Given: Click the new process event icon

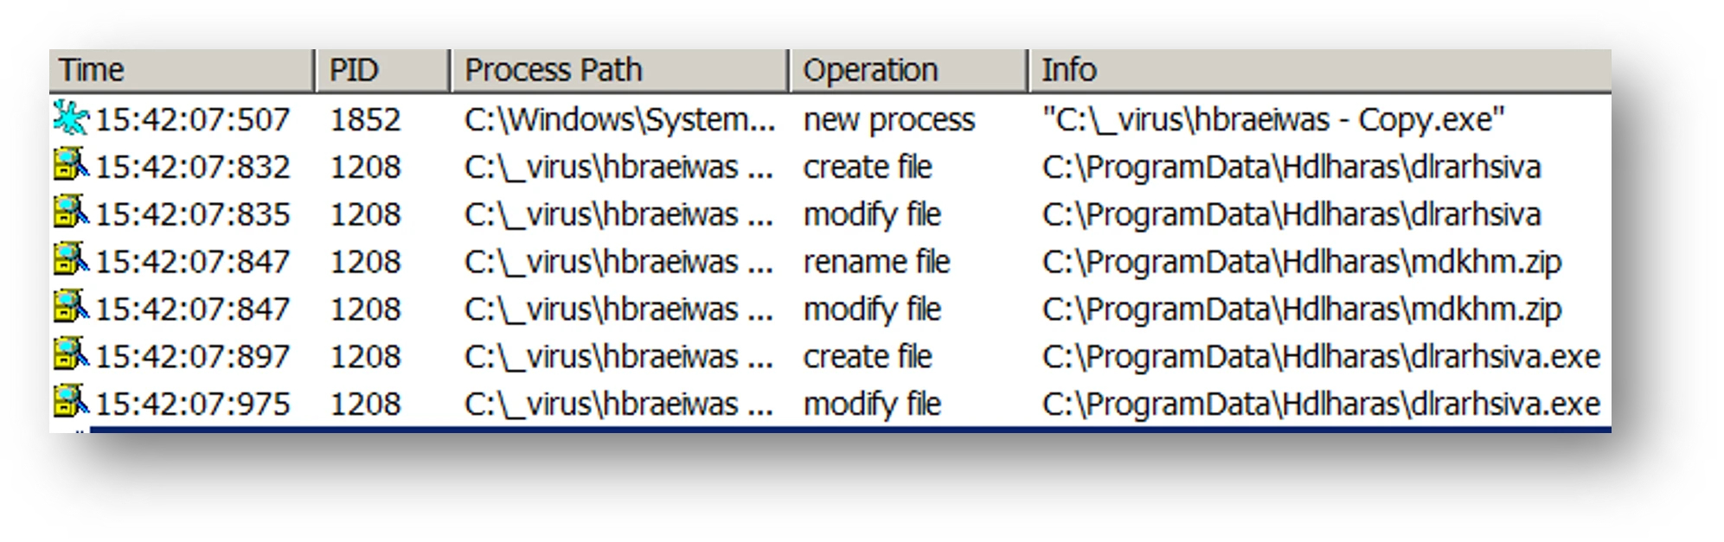Looking at the screenshot, I should pyautogui.click(x=71, y=118).
